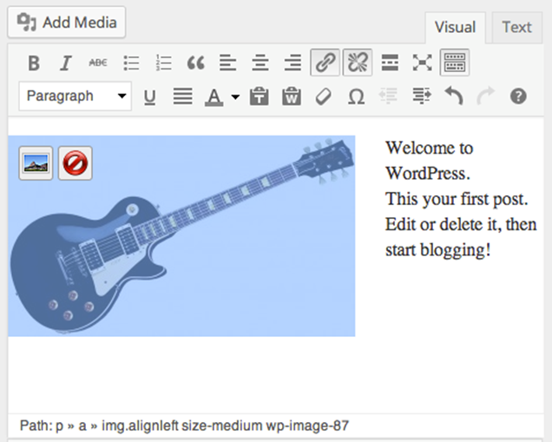Select the guitar image in the editor
Viewport: 552px width, 442px height.
pos(181,236)
